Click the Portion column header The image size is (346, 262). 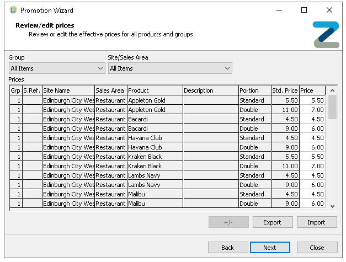click(254, 90)
